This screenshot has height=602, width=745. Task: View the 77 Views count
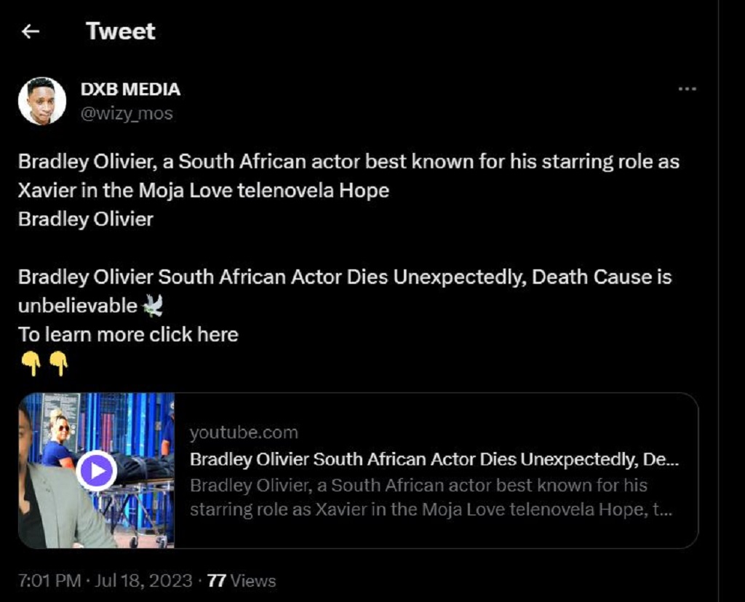point(242,581)
